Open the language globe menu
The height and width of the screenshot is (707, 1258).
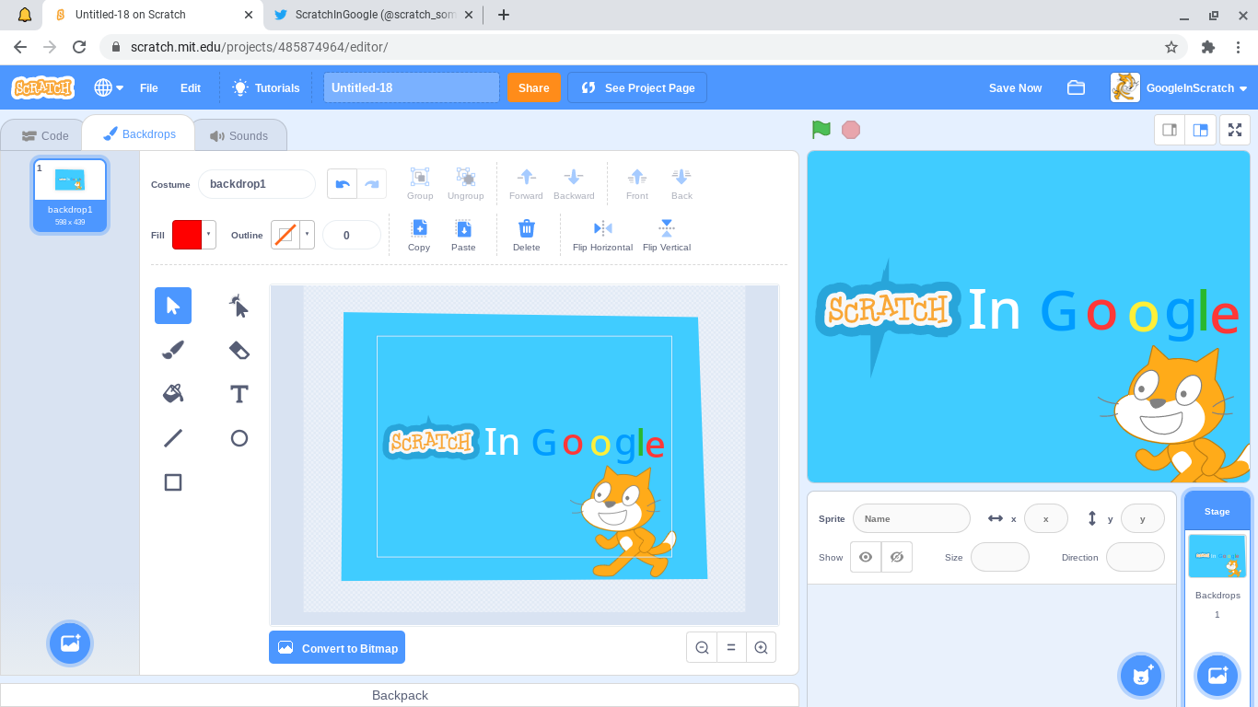[109, 87]
